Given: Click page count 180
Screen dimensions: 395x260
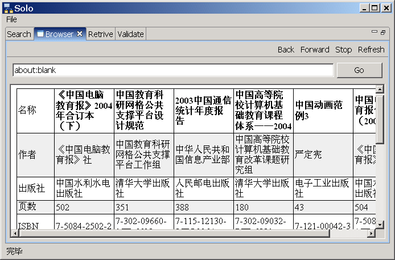Looking at the screenshot, I should pyautogui.click(x=264, y=207).
